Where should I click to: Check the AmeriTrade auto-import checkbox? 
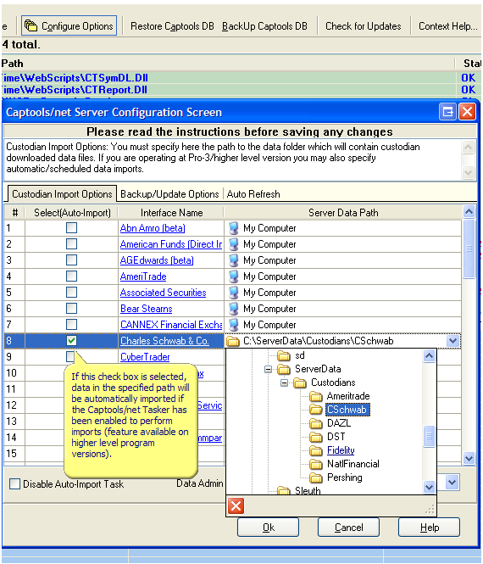click(x=71, y=276)
